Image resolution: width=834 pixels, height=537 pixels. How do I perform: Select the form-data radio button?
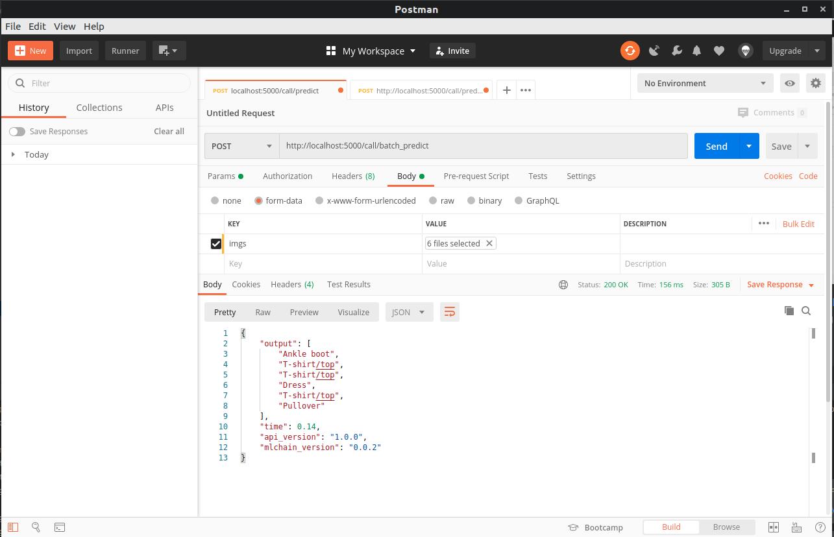[x=258, y=200]
